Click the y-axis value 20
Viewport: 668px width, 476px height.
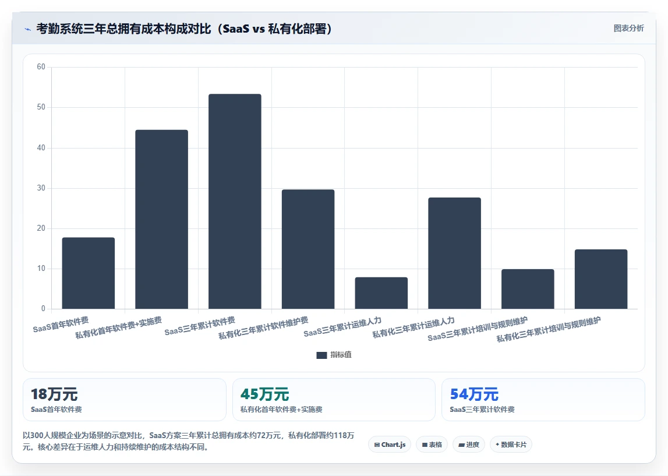[41, 228]
